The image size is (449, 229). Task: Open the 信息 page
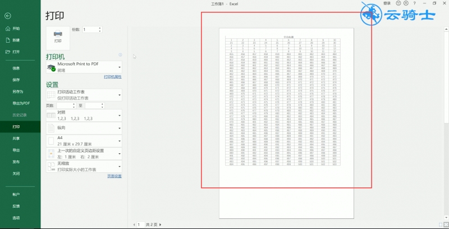point(20,68)
